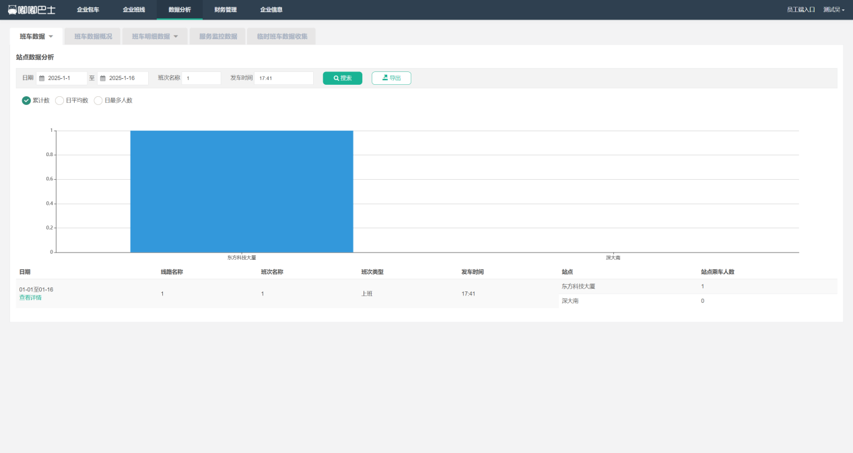853x453 pixels.
Task: Switch to the 服务监控数据 tab
Action: click(x=217, y=36)
